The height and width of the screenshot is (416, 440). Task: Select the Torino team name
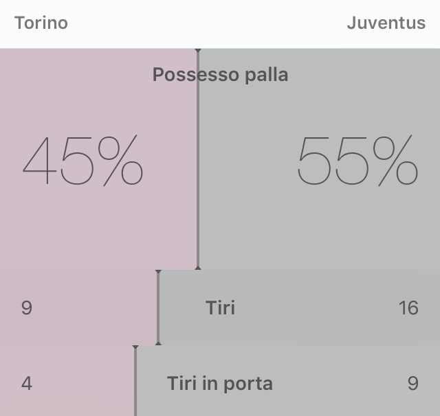tap(41, 23)
